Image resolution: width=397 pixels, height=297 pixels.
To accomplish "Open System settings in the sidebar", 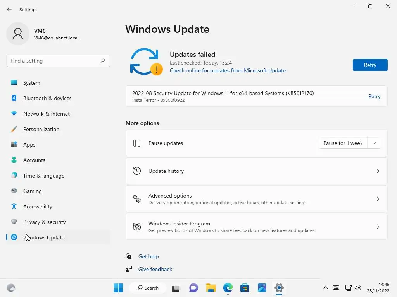I will [58, 83].
